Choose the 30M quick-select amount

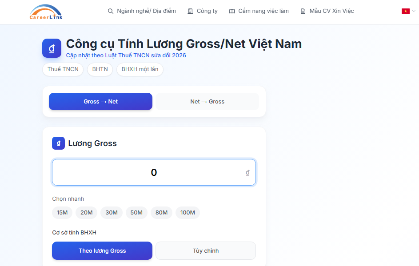pos(112,213)
